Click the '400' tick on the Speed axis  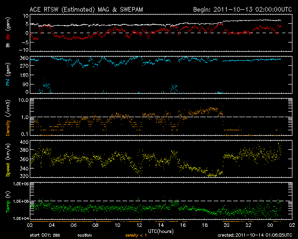coord(24,142)
